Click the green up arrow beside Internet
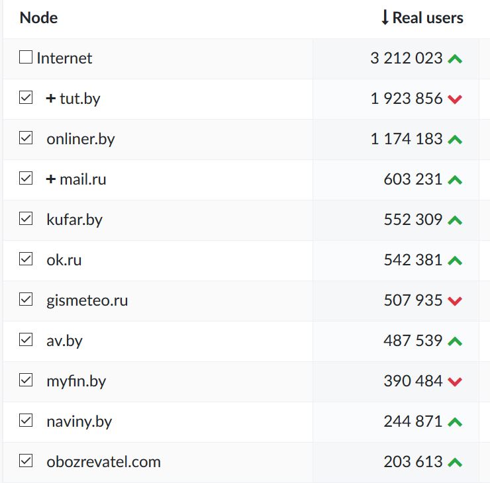The height and width of the screenshot is (483, 490). coord(454,59)
